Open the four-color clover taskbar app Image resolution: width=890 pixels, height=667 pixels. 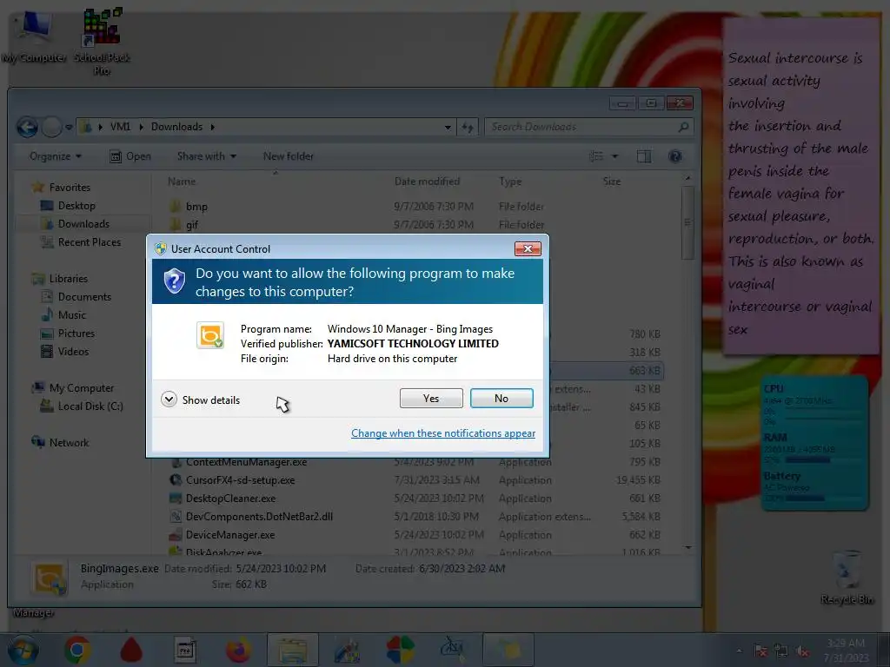click(x=400, y=650)
